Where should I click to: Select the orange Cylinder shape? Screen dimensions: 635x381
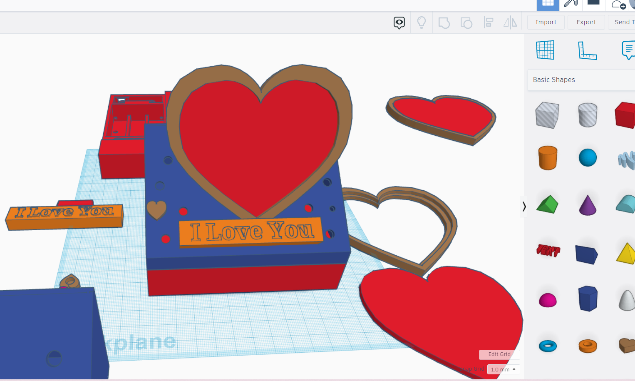click(x=547, y=158)
